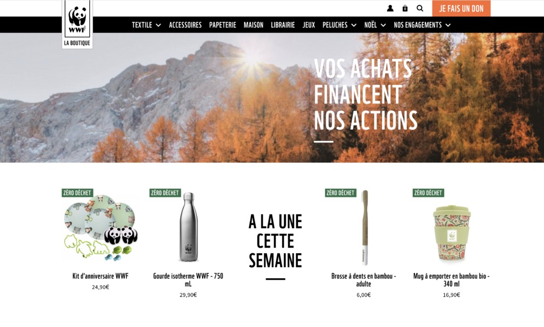The image size is (544, 327).
Task: Open the Mug à emporter en bambou link
Action: pyautogui.click(x=452, y=280)
